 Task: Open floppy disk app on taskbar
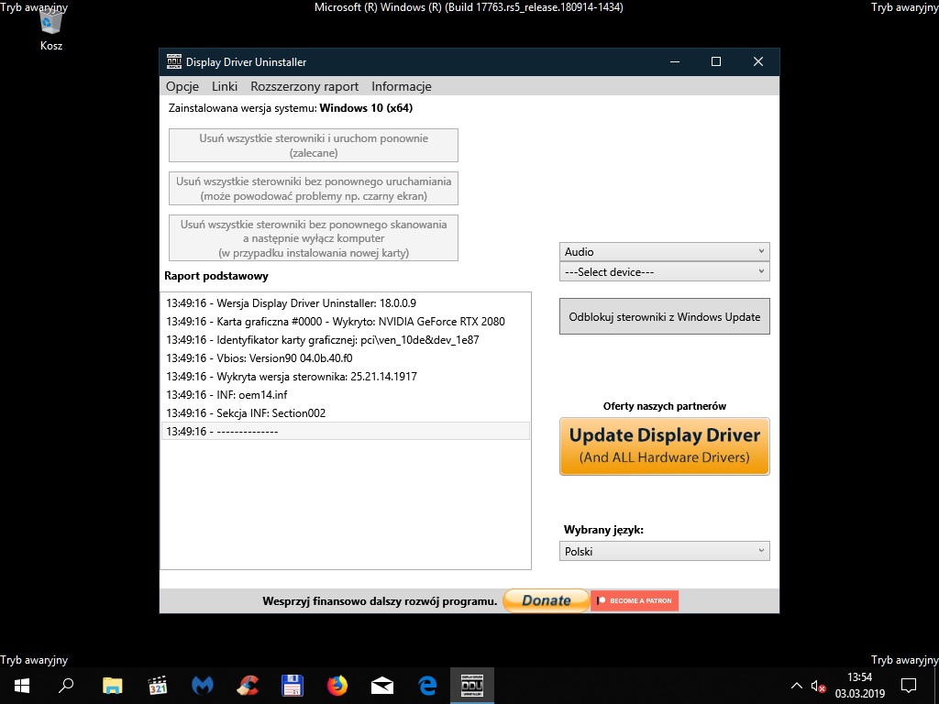[293, 686]
